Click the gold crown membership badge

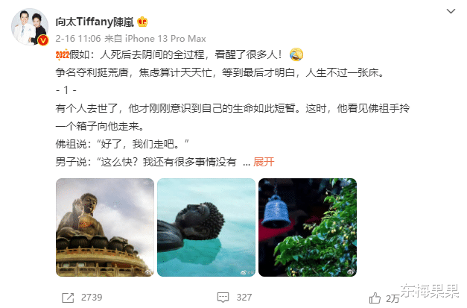pos(142,22)
